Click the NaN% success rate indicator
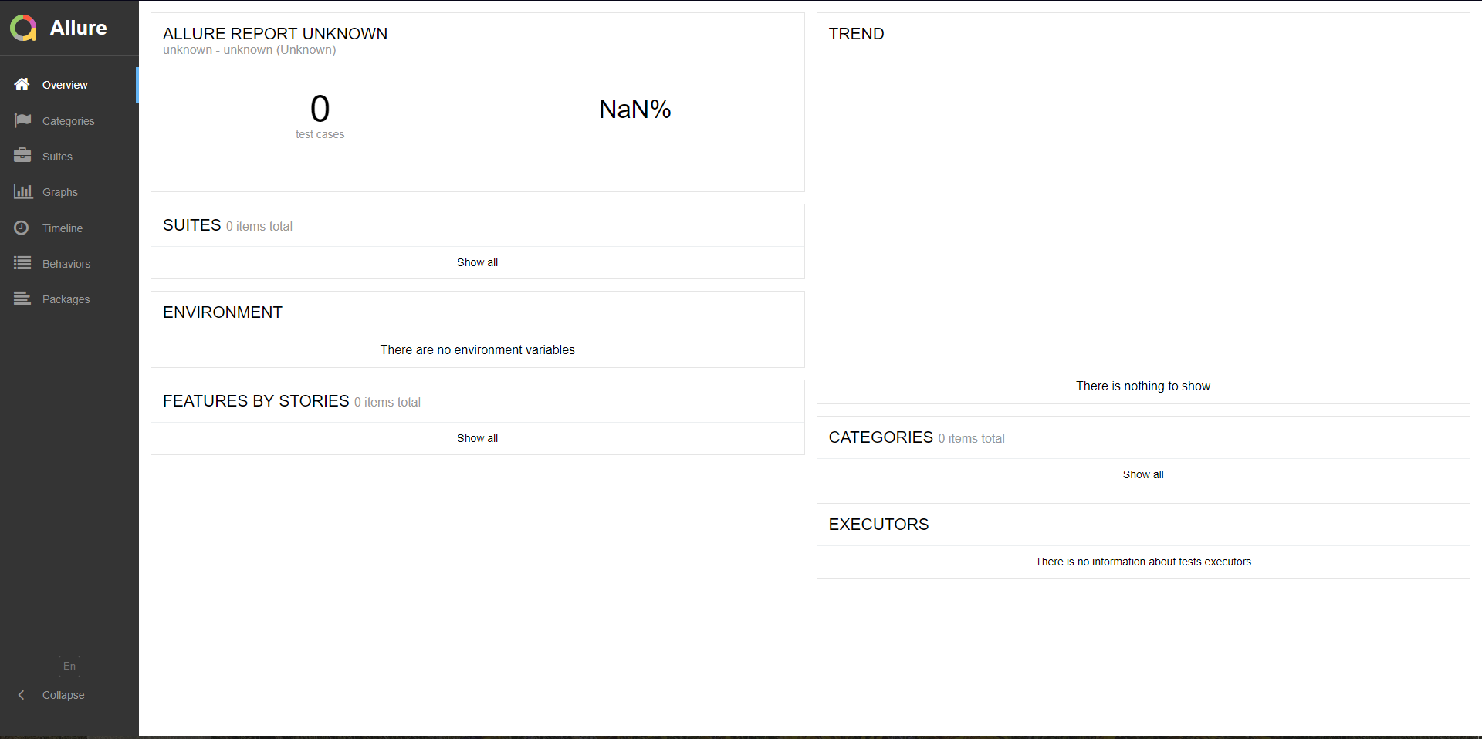Screen dimensions: 1482x739 click(634, 109)
